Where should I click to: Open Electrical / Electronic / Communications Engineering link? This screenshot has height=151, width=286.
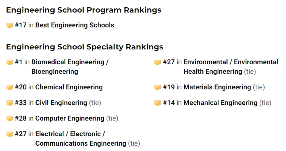[x=81, y=139]
